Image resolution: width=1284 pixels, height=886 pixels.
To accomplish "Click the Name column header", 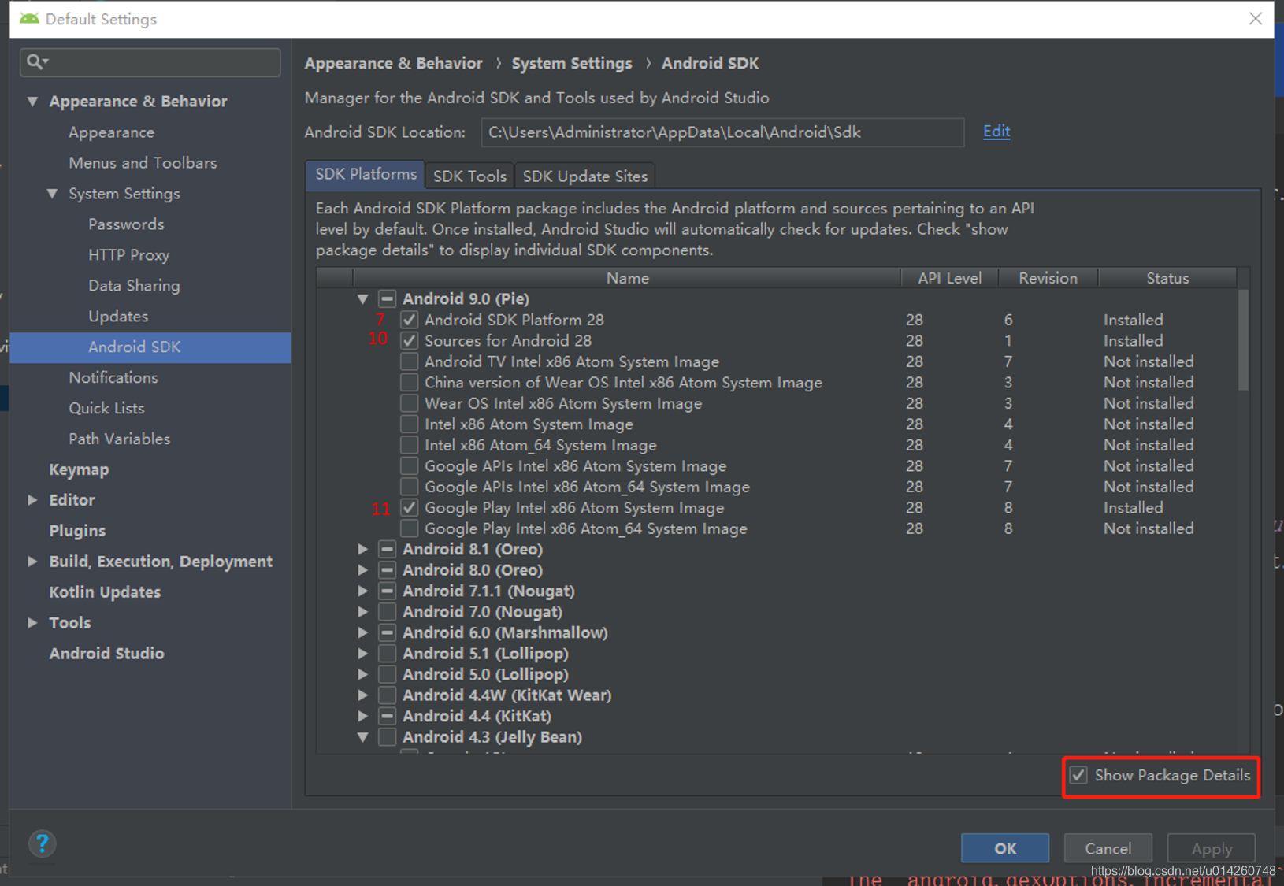I will pyautogui.click(x=627, y=278).
